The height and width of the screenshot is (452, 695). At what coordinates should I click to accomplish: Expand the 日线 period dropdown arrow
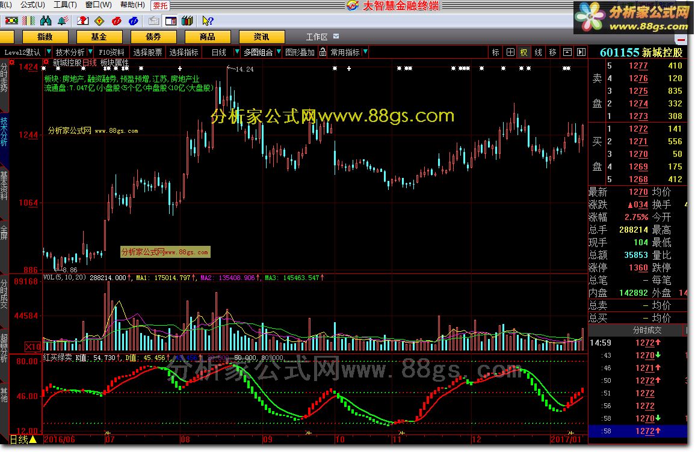pyautogui.click(x=236, y=52)
